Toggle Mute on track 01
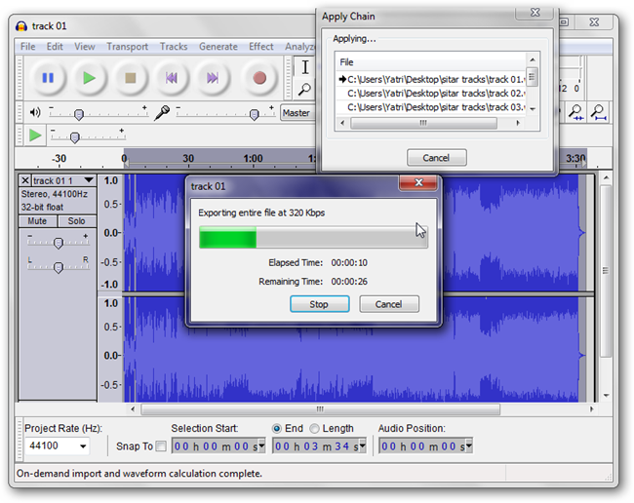 click(x=37, y=221)
